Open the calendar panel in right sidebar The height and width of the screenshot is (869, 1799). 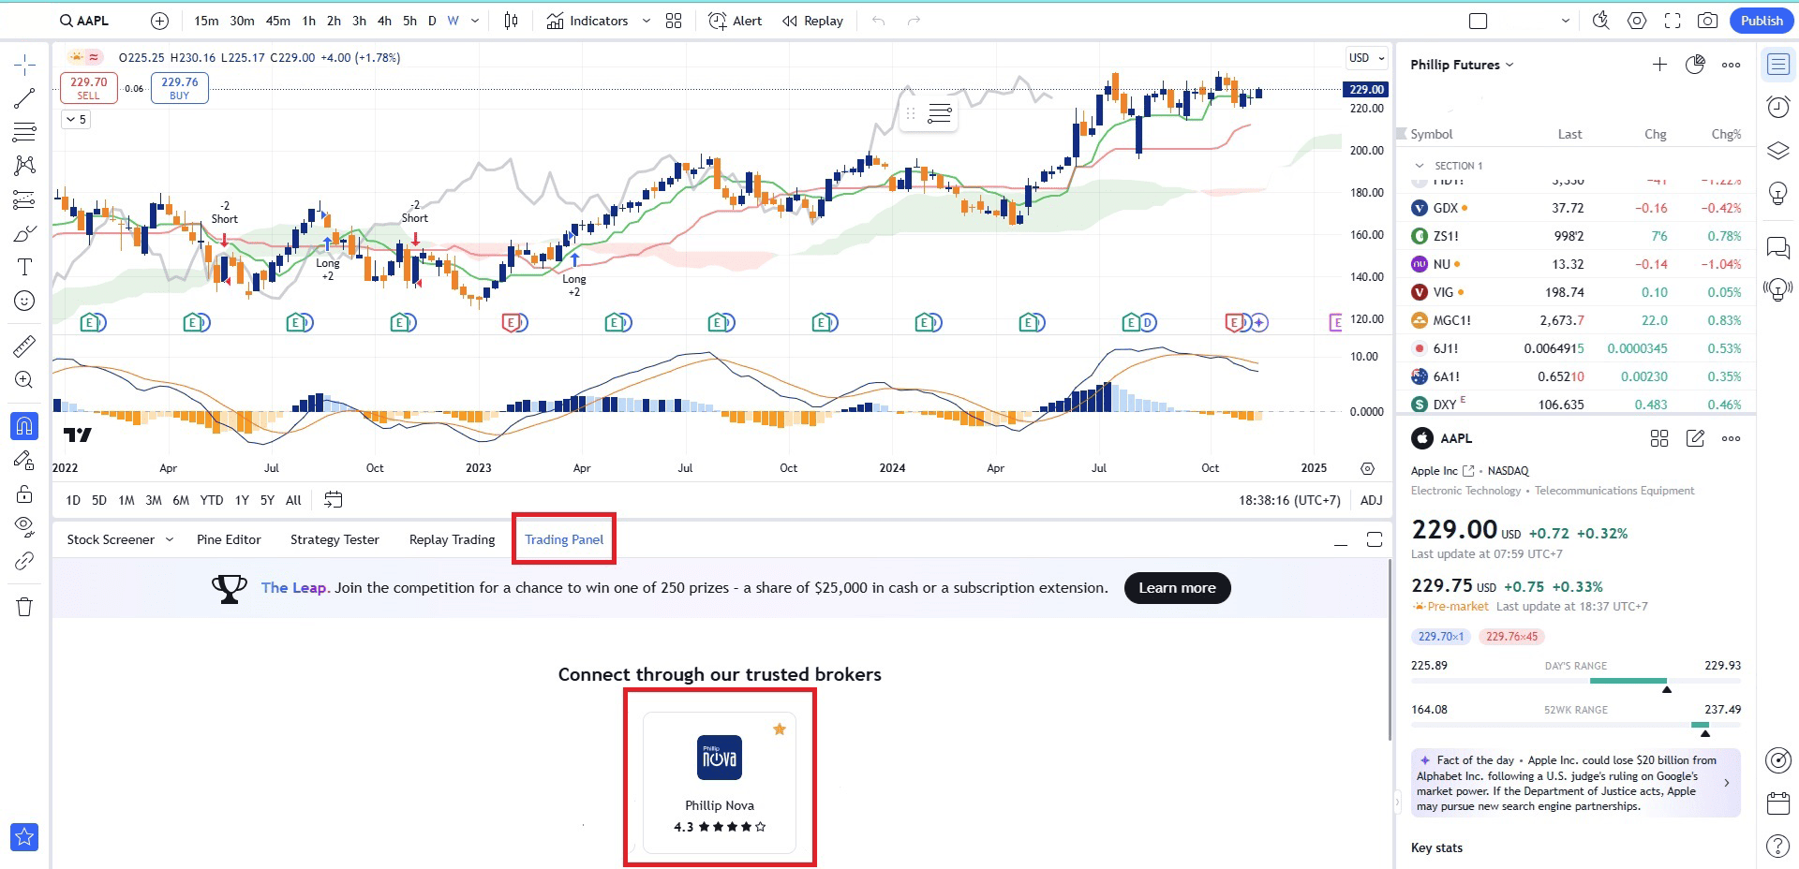coord(1777,803)
